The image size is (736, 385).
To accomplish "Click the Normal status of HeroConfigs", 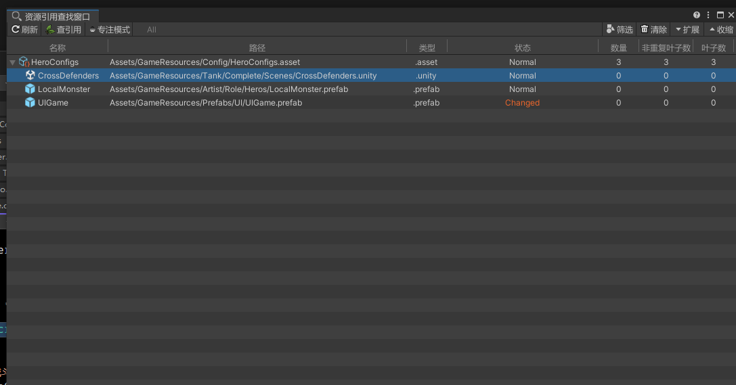I will pyautogui.click(x=523, y=62).
